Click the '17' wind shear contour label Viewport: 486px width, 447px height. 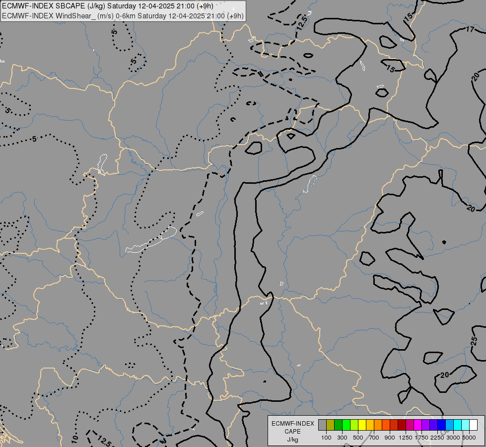[470, 29]
